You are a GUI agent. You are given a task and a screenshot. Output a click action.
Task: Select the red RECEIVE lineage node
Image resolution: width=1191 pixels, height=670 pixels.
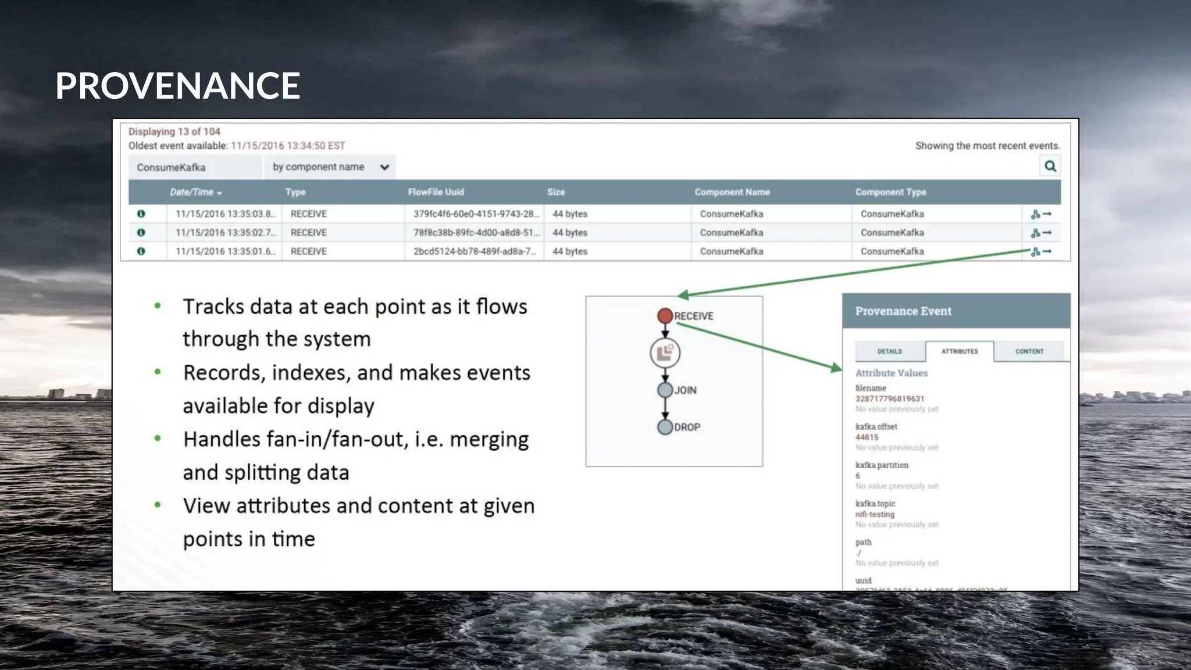point(665,316)
